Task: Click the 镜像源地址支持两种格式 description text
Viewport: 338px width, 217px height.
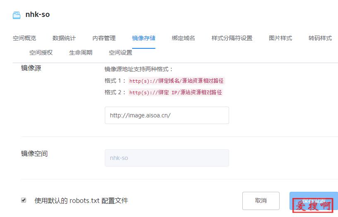Action: [139, 69]
